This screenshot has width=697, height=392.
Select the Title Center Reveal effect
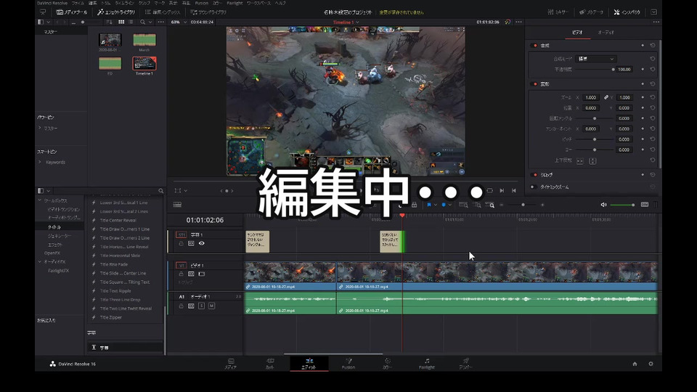point(118,220)
